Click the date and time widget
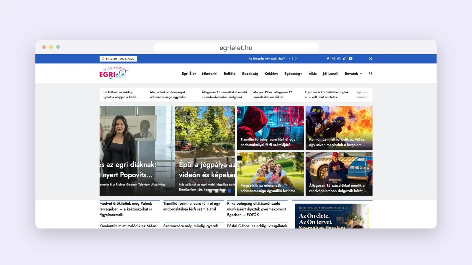Viewport: 472px width, 265px height. point(118,59)
